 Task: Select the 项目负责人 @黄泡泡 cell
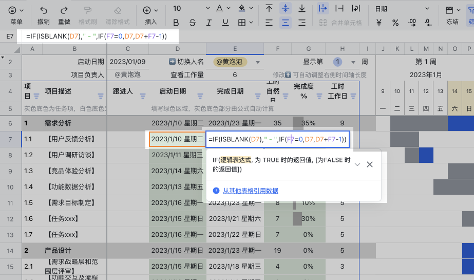point(127,74)
